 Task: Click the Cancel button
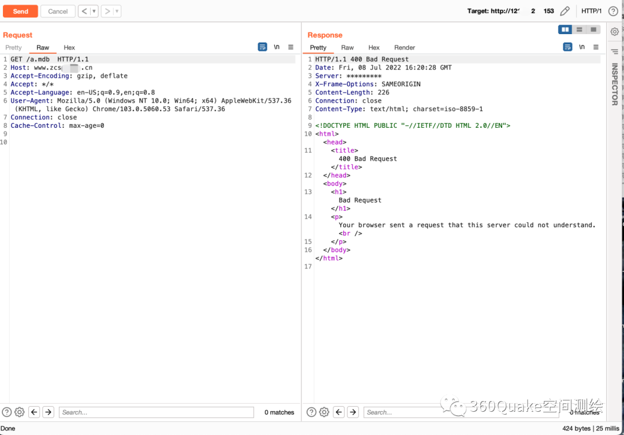pyautogui.click(x=58, y=11)
